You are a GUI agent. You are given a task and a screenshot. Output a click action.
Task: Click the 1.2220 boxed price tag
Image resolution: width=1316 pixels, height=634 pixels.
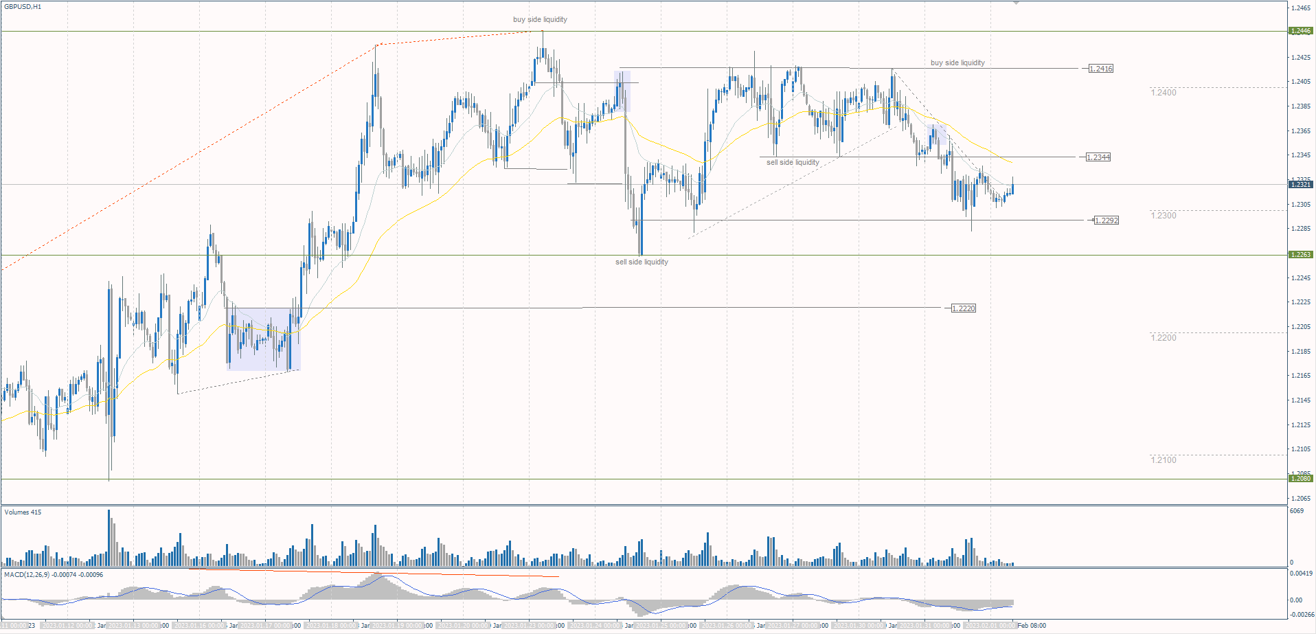click(x=964, y=308)
